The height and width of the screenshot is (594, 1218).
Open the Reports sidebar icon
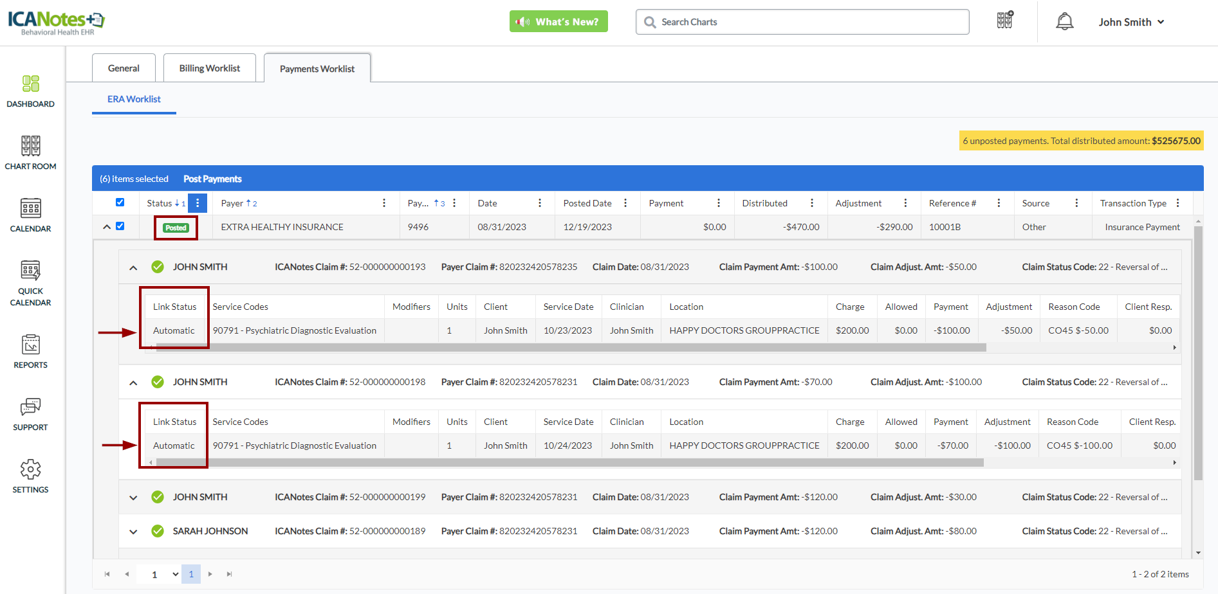(30, 345)
